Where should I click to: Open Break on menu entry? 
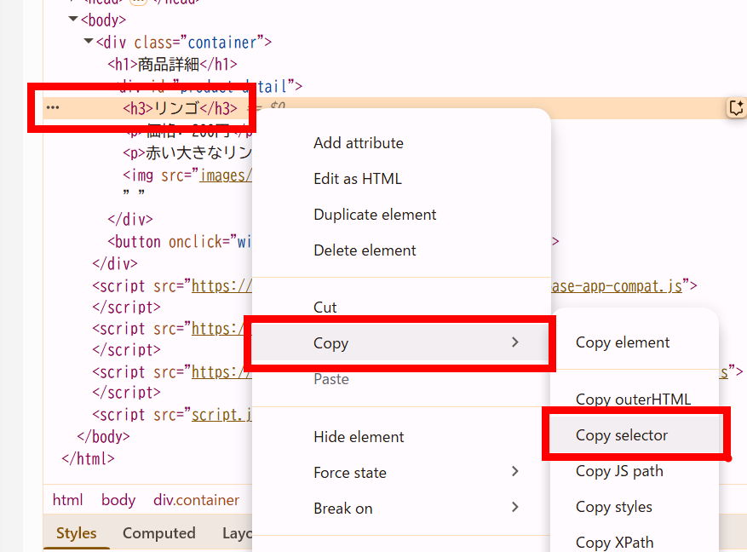343,509
